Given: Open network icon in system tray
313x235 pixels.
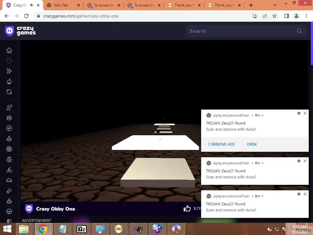Looking at the screenshot, I should [277, 229].
